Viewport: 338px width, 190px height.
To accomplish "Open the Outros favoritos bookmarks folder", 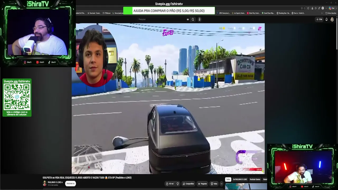I will point(331,13).
